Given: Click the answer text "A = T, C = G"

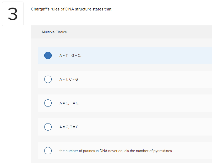Looking at the screenshot, I should click(x=69, y=79).
